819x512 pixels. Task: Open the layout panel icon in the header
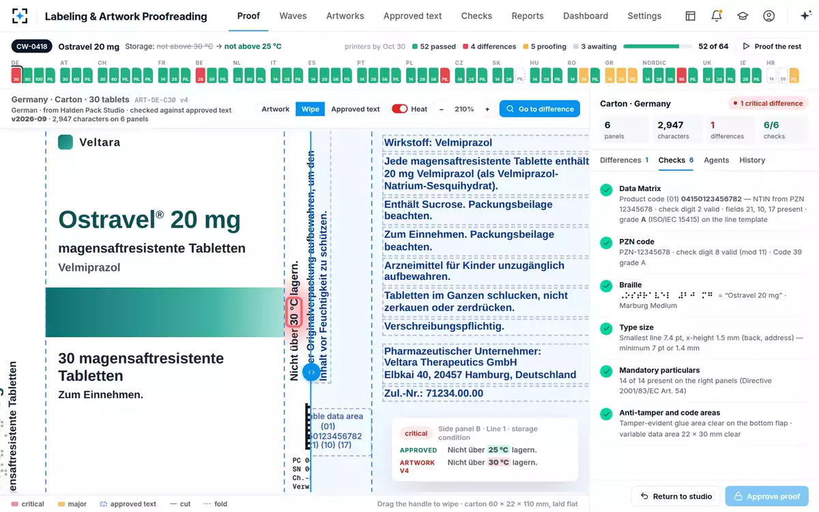pyautogui.click(x=691, y=16)
